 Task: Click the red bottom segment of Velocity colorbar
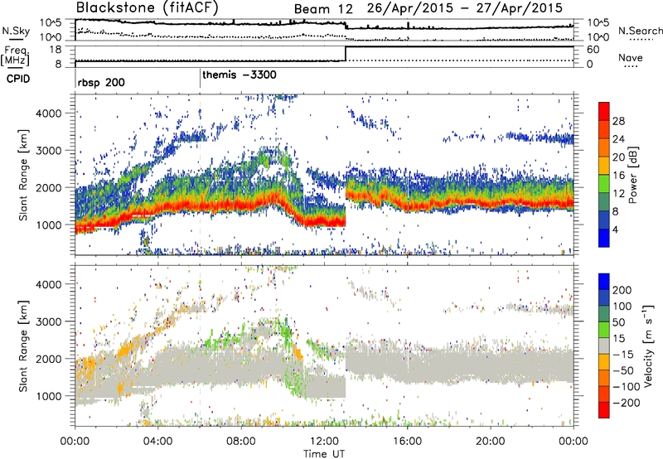coord(604,410)
